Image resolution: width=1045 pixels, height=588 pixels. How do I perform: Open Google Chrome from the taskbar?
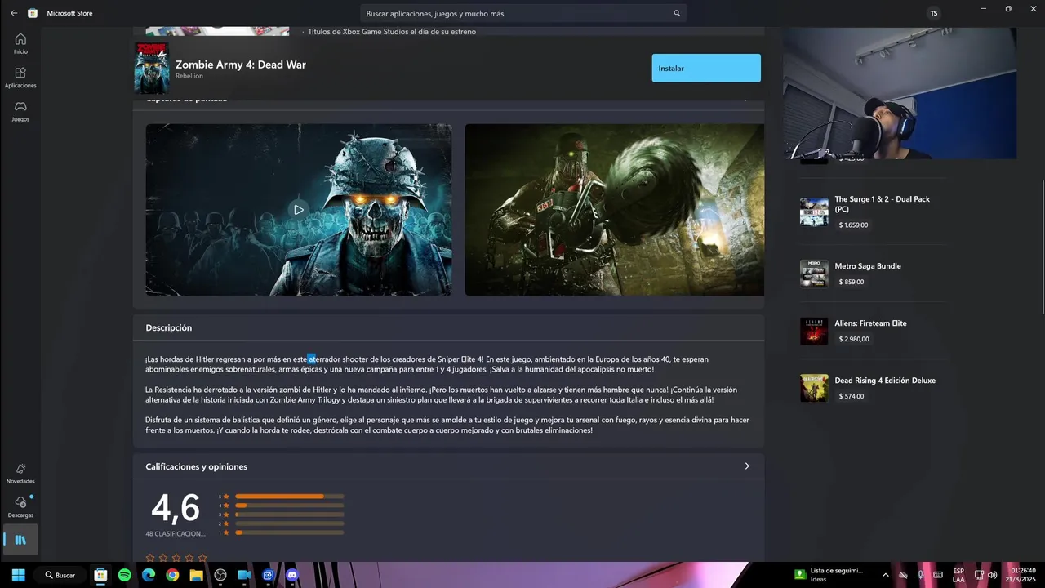(172, 575)
